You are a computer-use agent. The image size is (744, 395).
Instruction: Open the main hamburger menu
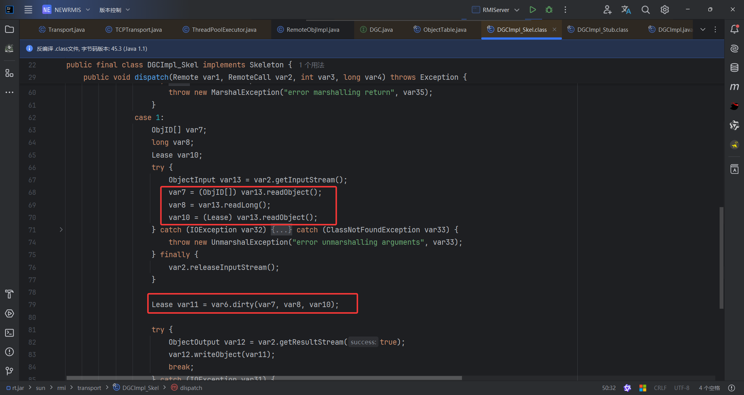coord(28,10)
